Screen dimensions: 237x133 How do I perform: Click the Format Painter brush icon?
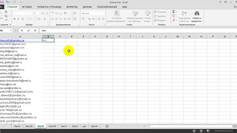pos(6,20)
